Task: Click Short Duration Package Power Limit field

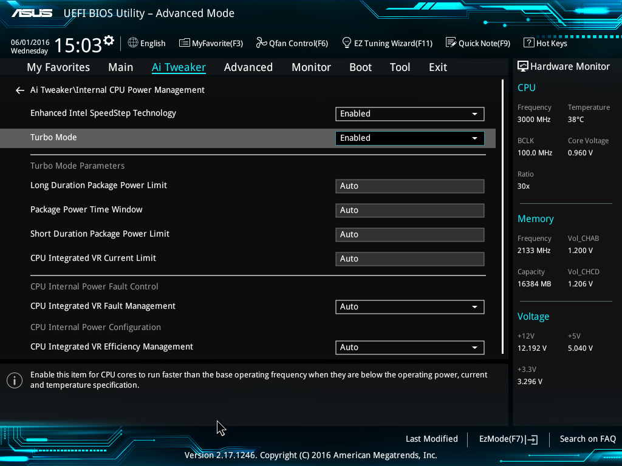Action: click(x=410, y=235)
